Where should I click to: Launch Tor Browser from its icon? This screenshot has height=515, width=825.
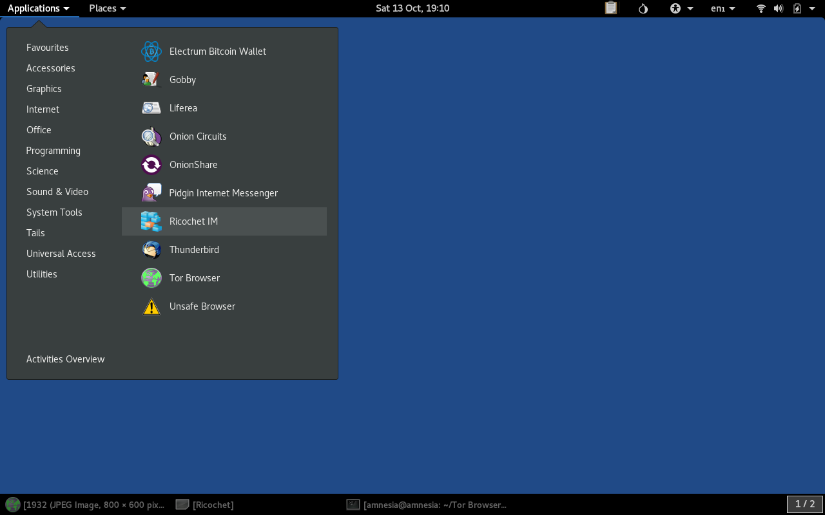[x=151, y=278]
